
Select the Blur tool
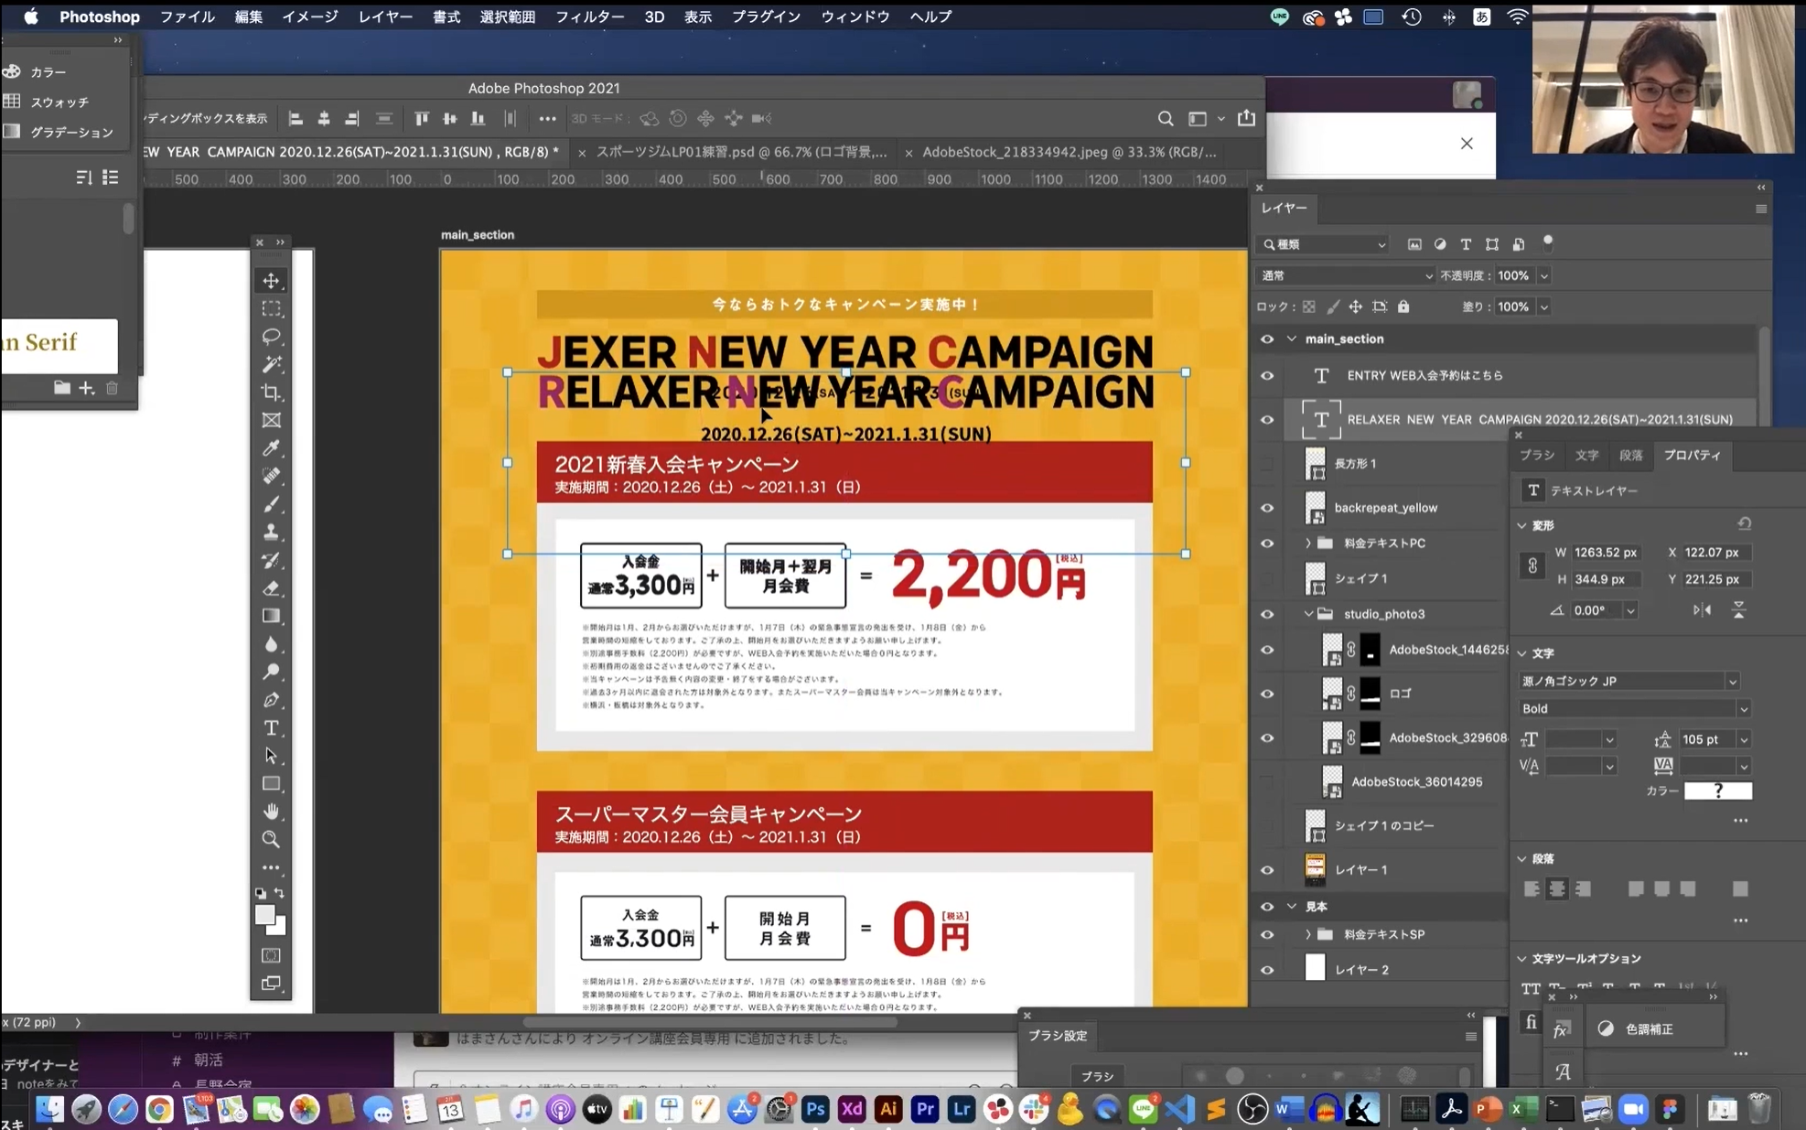(271, 644)
